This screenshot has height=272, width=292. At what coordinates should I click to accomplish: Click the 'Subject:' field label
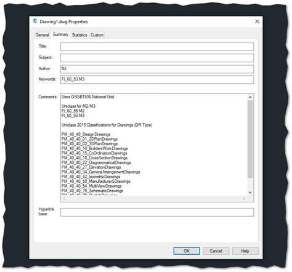[46, 57]
